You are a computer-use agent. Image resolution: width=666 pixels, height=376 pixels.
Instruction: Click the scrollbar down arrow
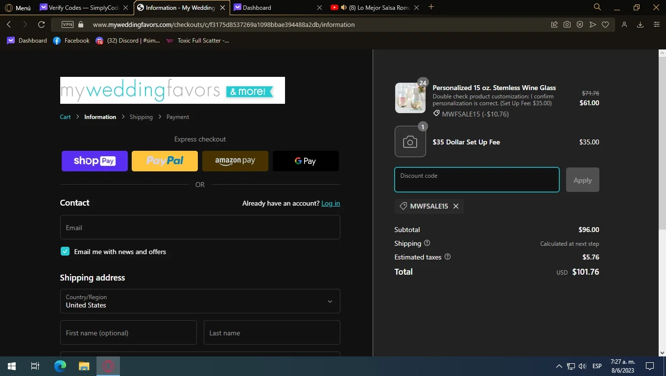[x=662, y=352]
